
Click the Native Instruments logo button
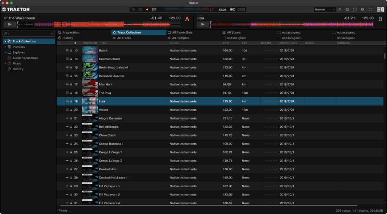click(380, 9)
